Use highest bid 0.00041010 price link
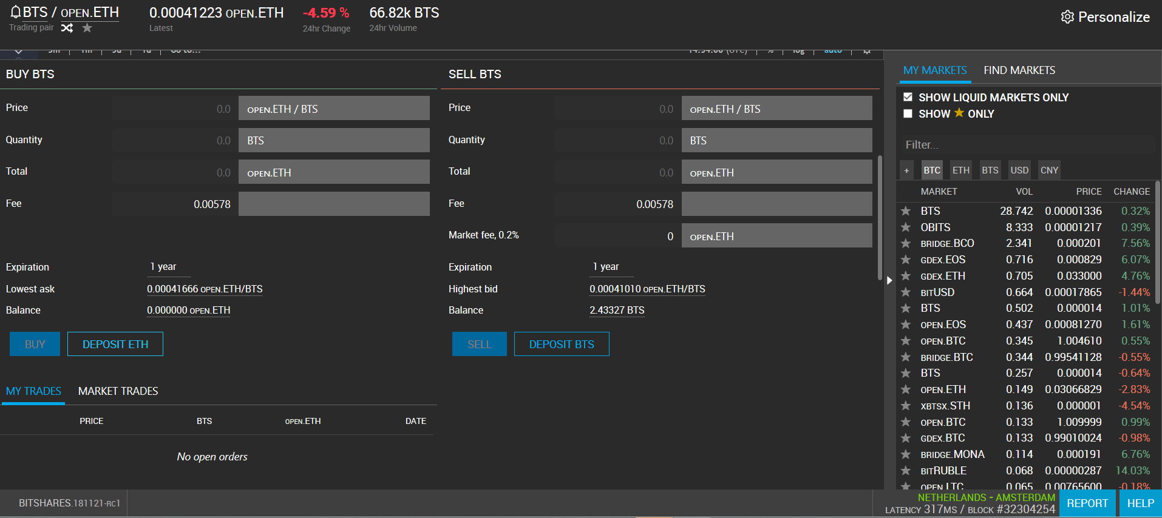 pos(647,289)
